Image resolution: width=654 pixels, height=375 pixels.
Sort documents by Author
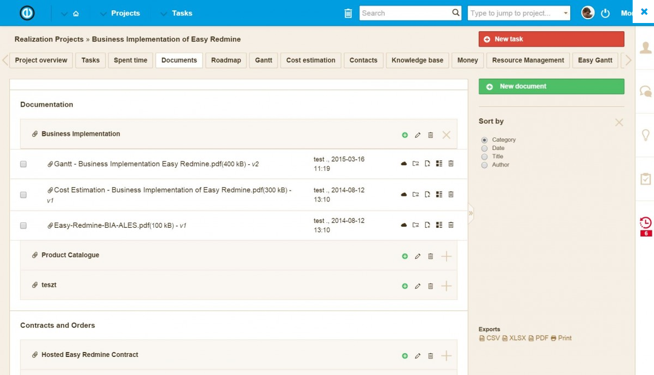pyautogui.click(x=484, y=165)
